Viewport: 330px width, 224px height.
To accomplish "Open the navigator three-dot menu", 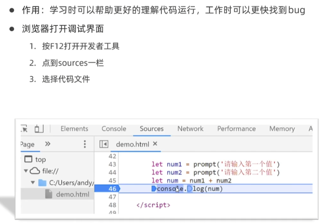I will pos(85,144).
